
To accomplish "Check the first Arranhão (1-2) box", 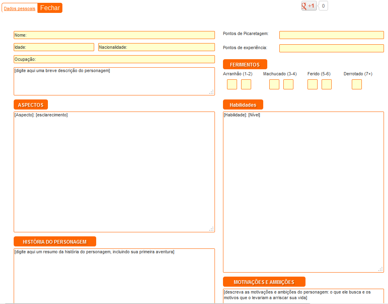I will pyautogui.click(x=232, y=85).
